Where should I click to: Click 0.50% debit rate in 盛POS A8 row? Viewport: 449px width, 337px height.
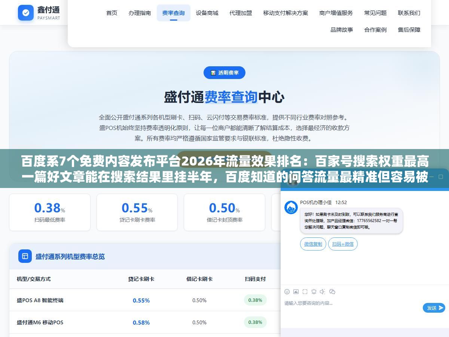[x=199, y=300]
